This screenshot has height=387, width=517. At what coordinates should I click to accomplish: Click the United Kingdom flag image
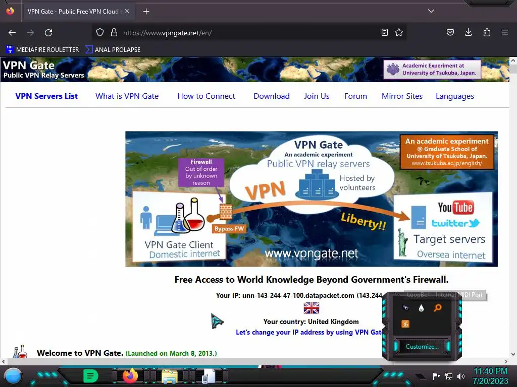tap(311, 308)
